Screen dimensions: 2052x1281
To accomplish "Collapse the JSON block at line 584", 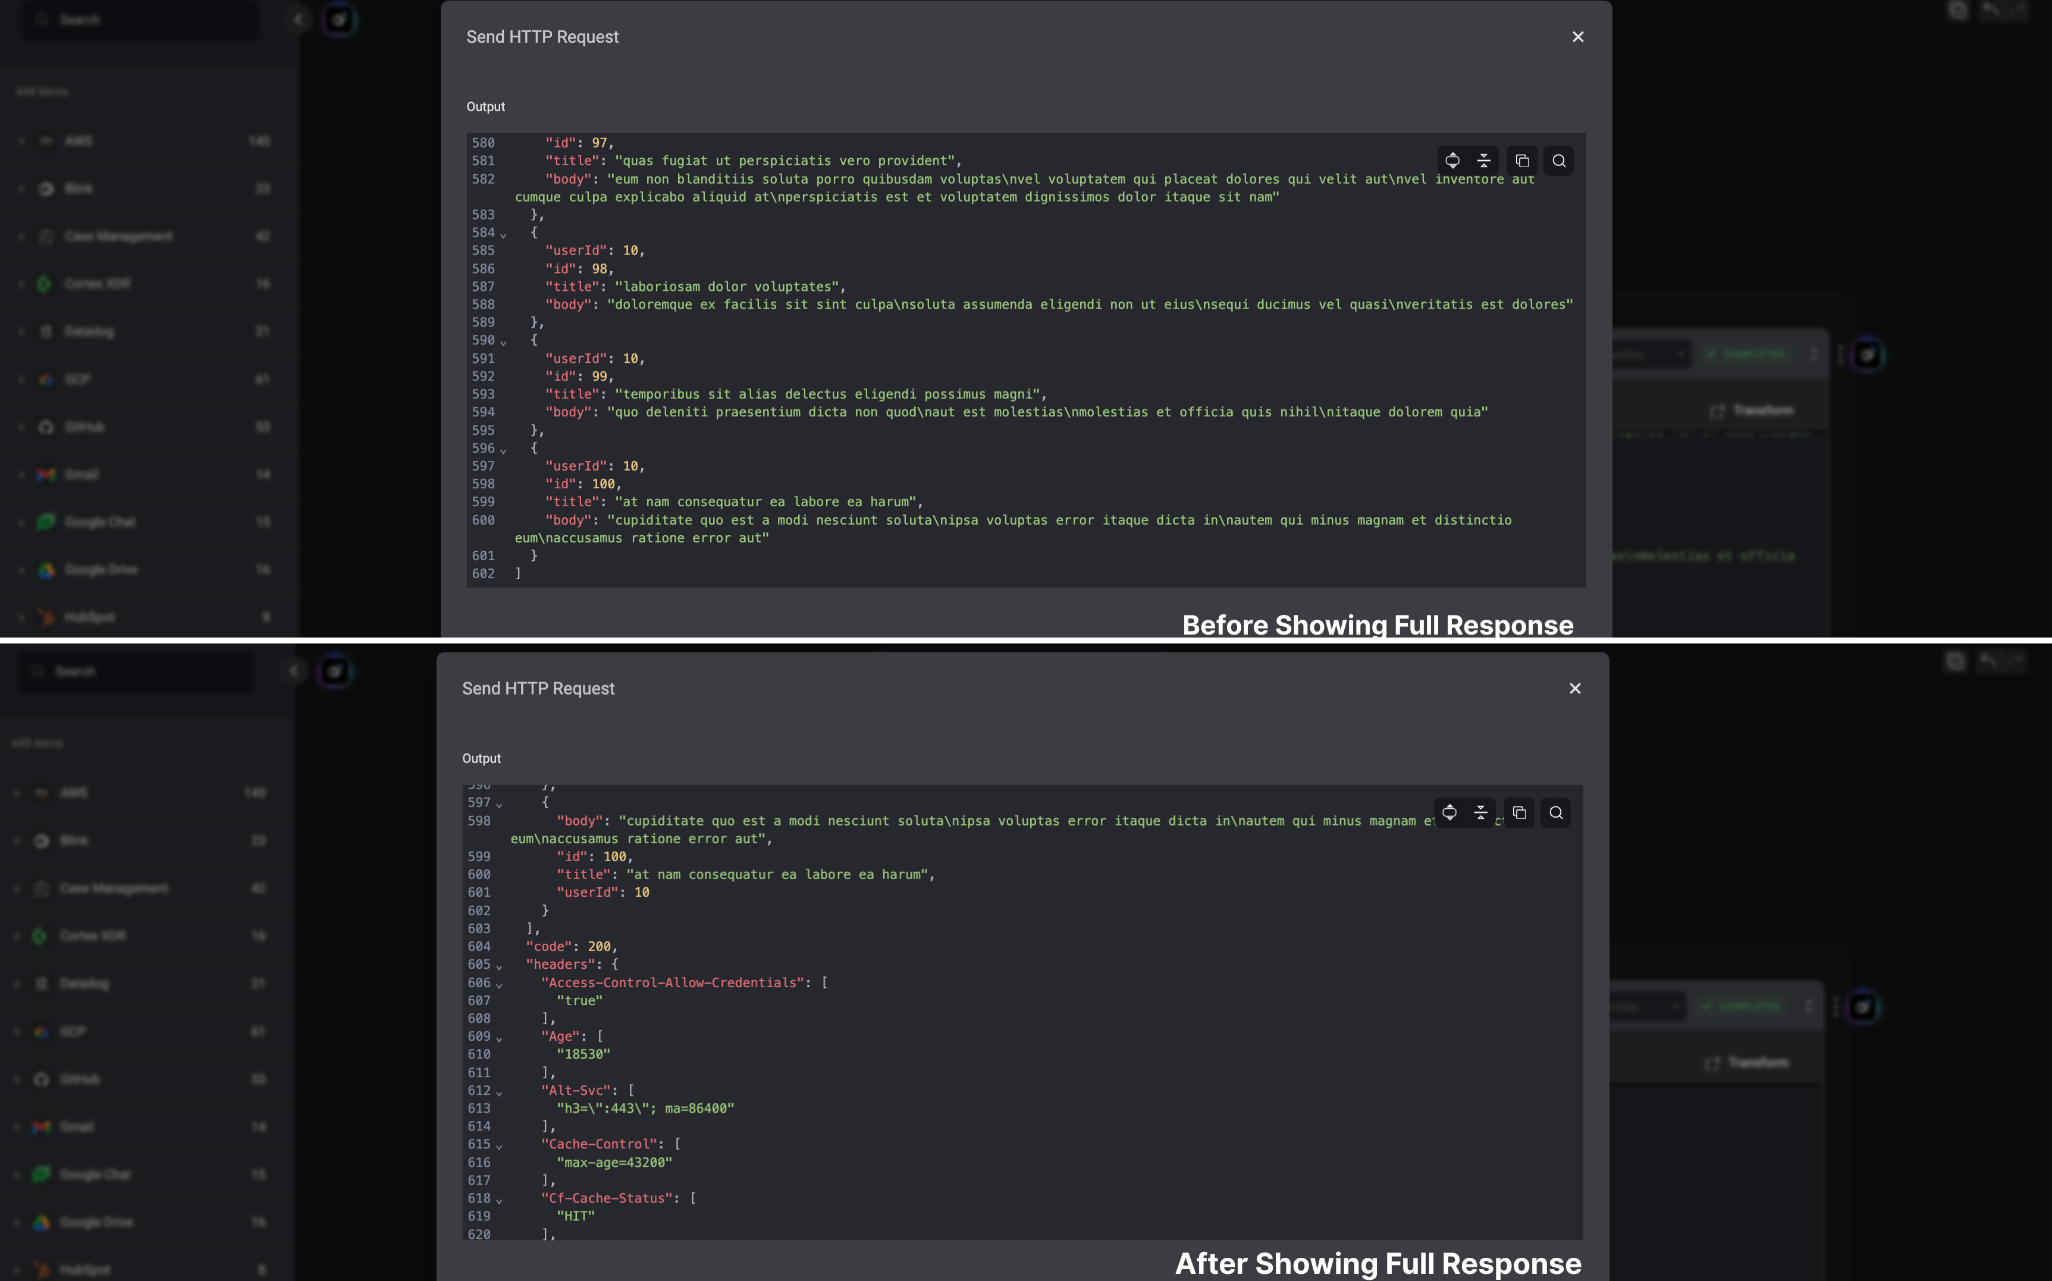I will click(x=503, y=235).
